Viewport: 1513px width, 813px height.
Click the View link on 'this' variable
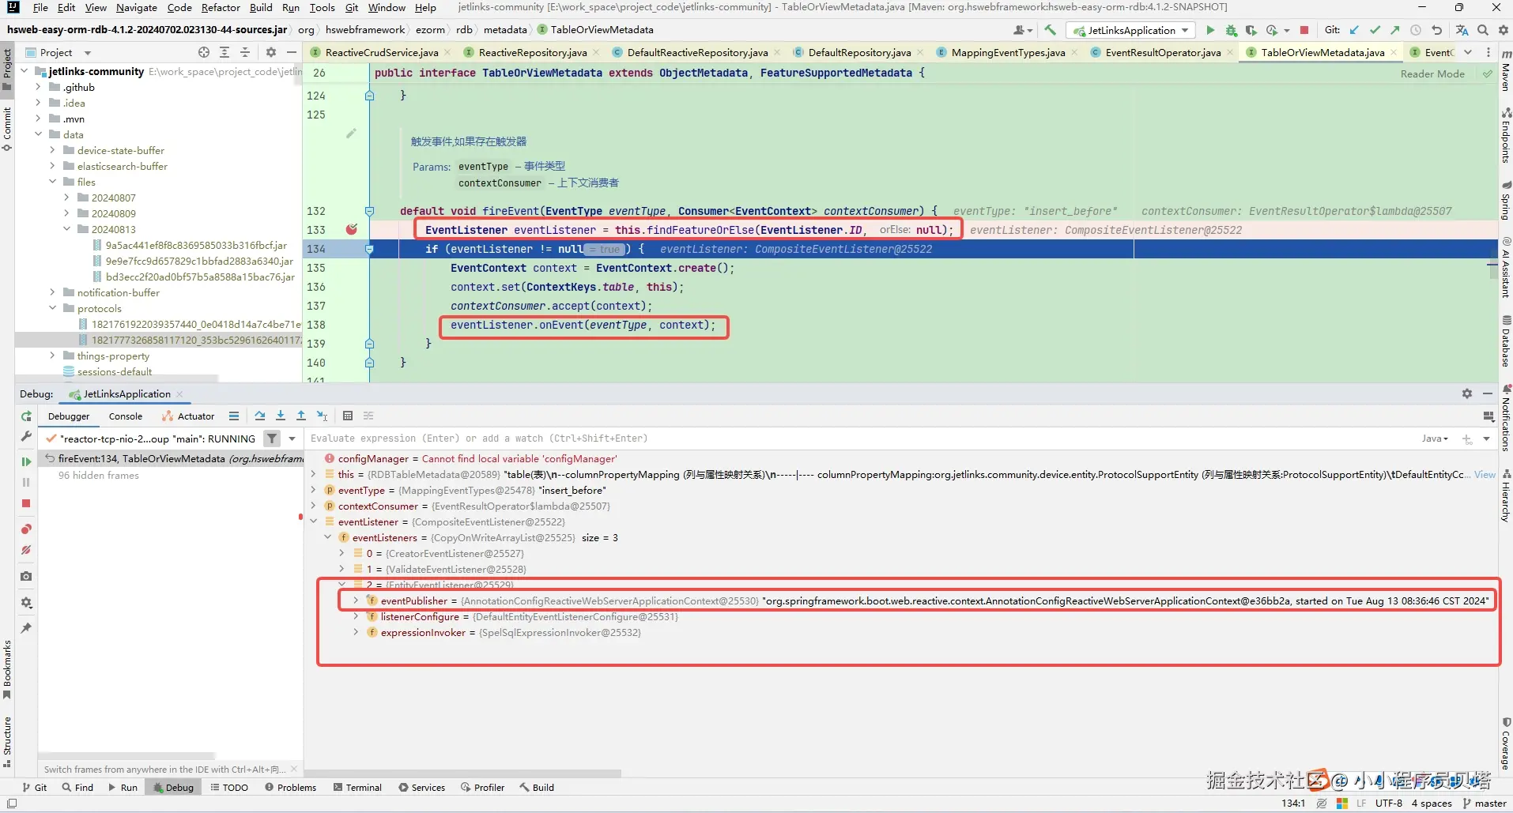click(x=1485, y=474)
